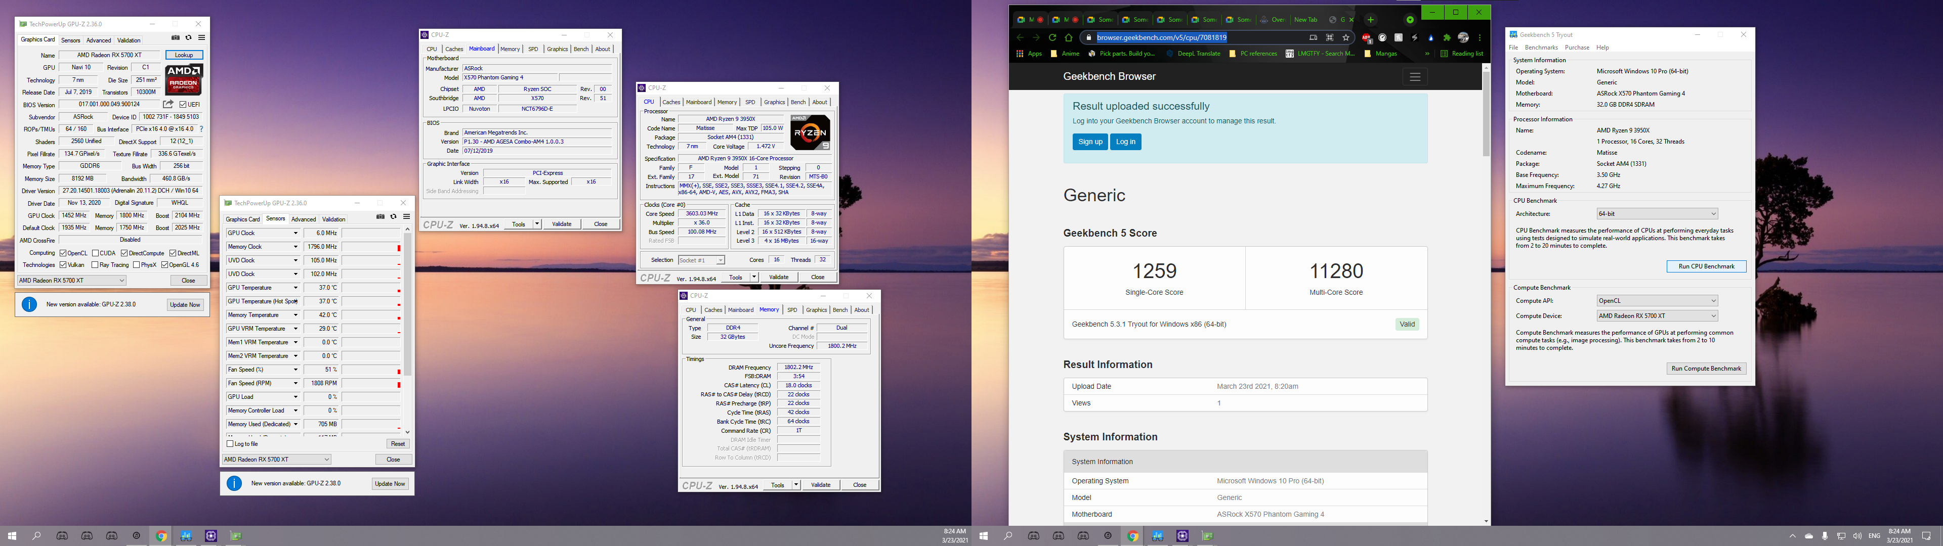Open the Reading list
This screenshot has width=1943, height=546.
click(1461, 54)
